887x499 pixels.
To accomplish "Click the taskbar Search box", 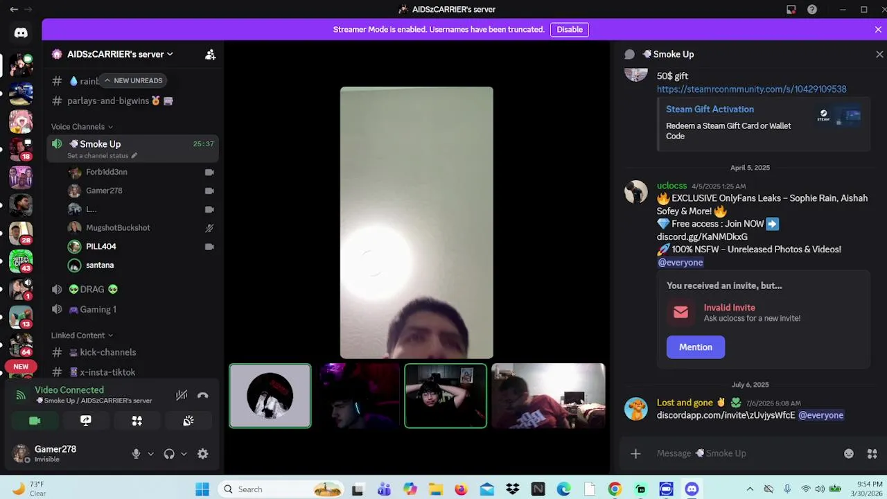I will click(282, 489).
